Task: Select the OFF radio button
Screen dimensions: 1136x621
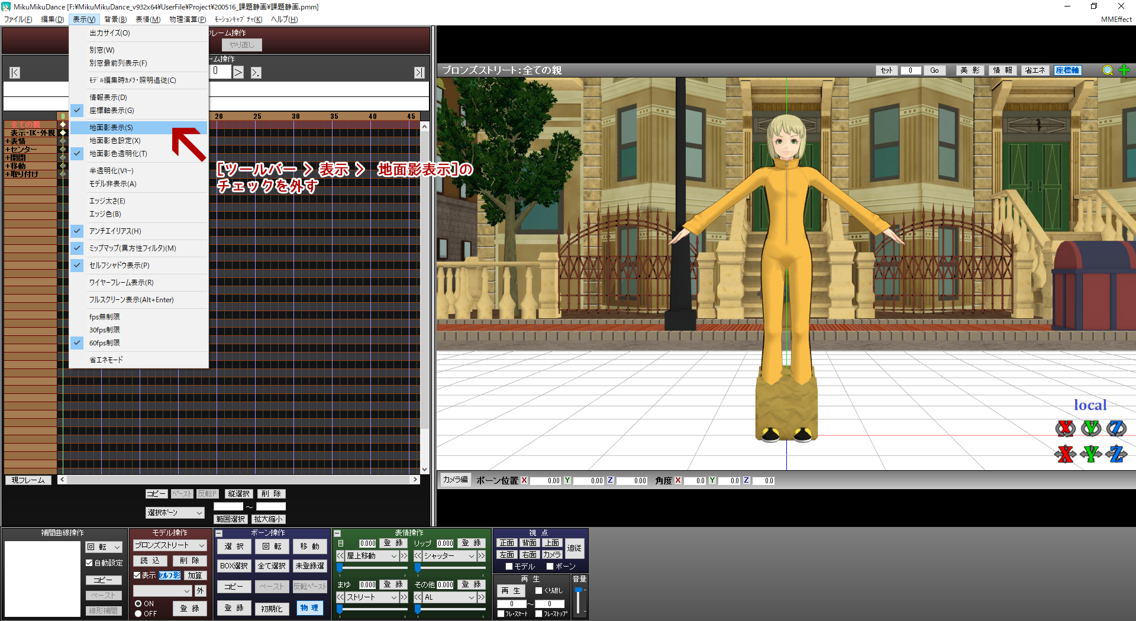Action: [x=138, y=614]
